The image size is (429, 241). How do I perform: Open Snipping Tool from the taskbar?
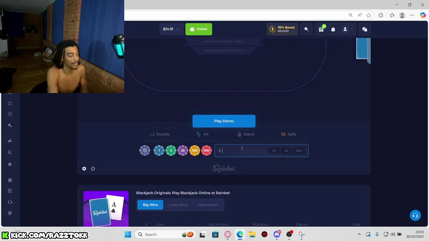coord(301,234)
